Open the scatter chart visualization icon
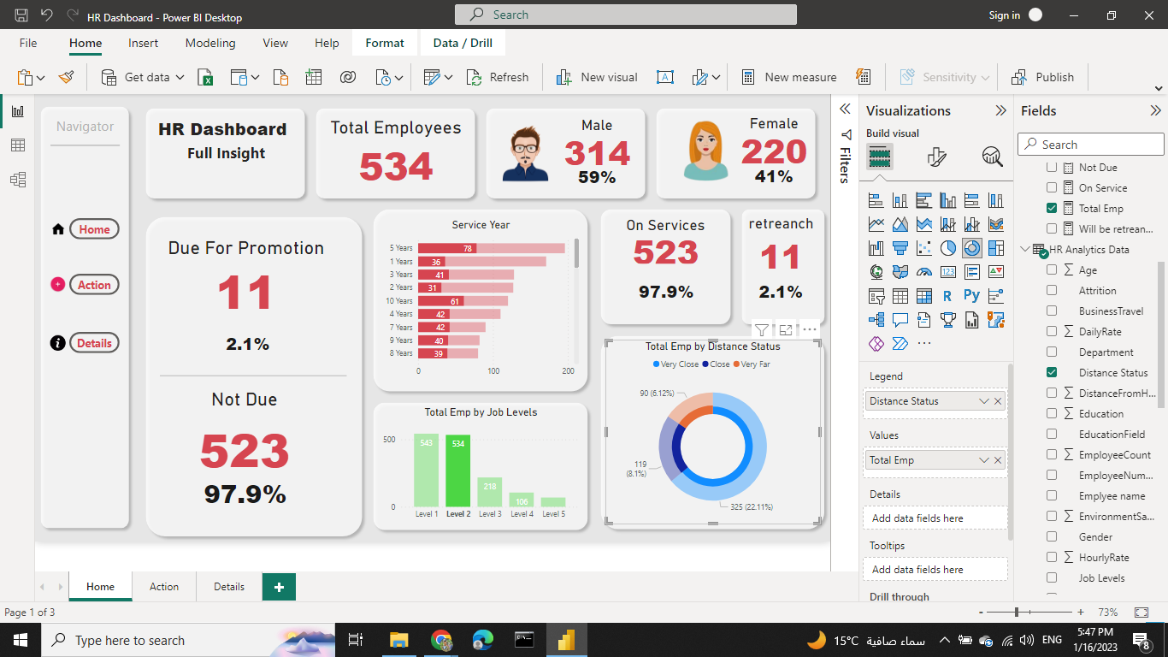1168x657 pixels. click(924, 248)
